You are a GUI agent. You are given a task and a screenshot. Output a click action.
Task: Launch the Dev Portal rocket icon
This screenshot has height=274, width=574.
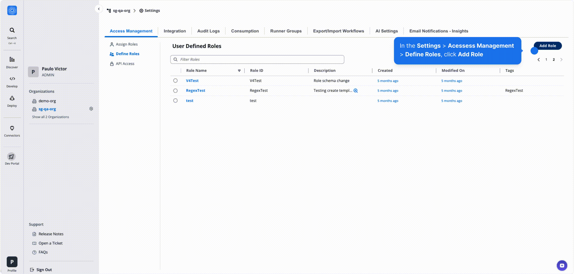(x=11, y=157)
